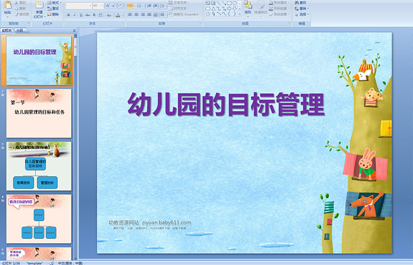Click the Paste (粘贴) button
Screen dimensions: 413x265
pos(8,9)
